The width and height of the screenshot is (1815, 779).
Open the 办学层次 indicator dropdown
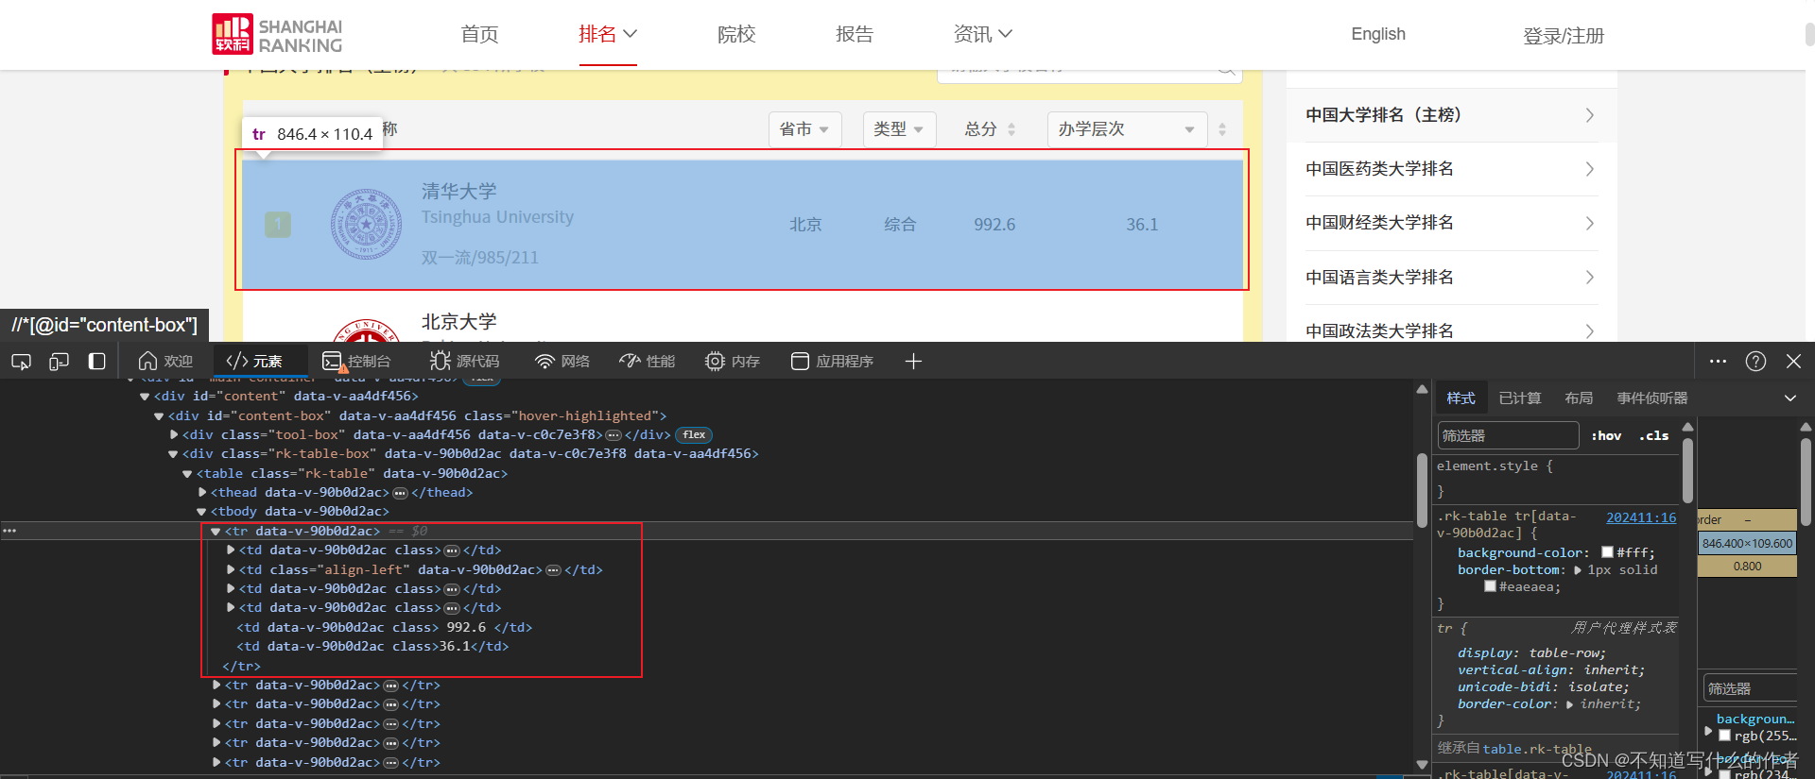point(1127,129)
